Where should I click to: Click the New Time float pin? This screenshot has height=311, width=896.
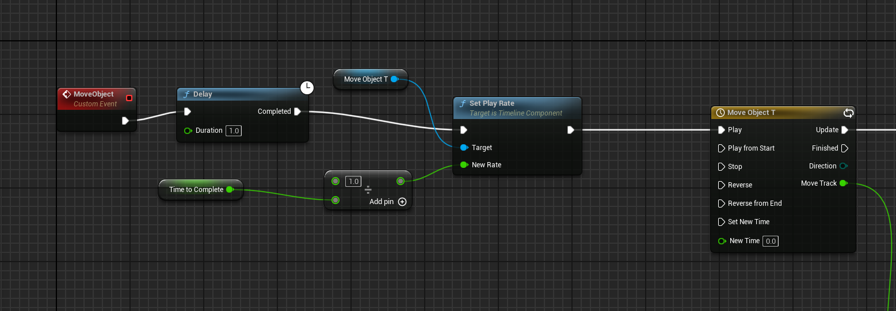tap(722, 241)
